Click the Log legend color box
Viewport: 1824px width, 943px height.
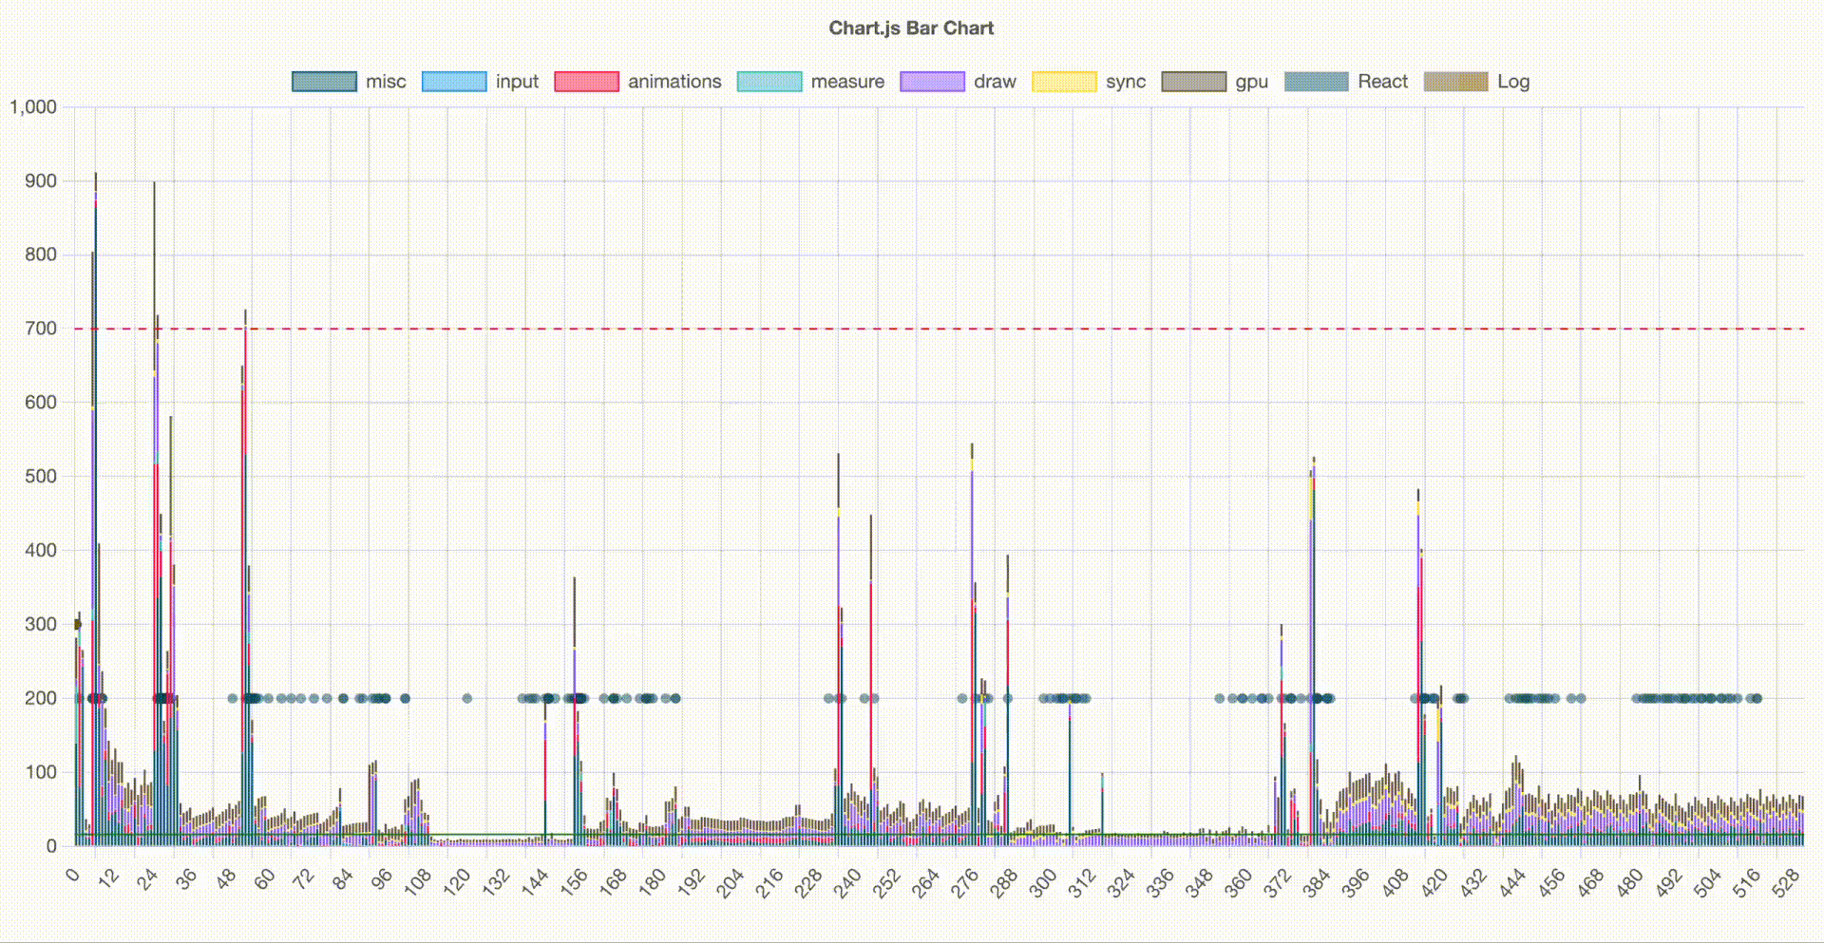tap(1455, 82)
